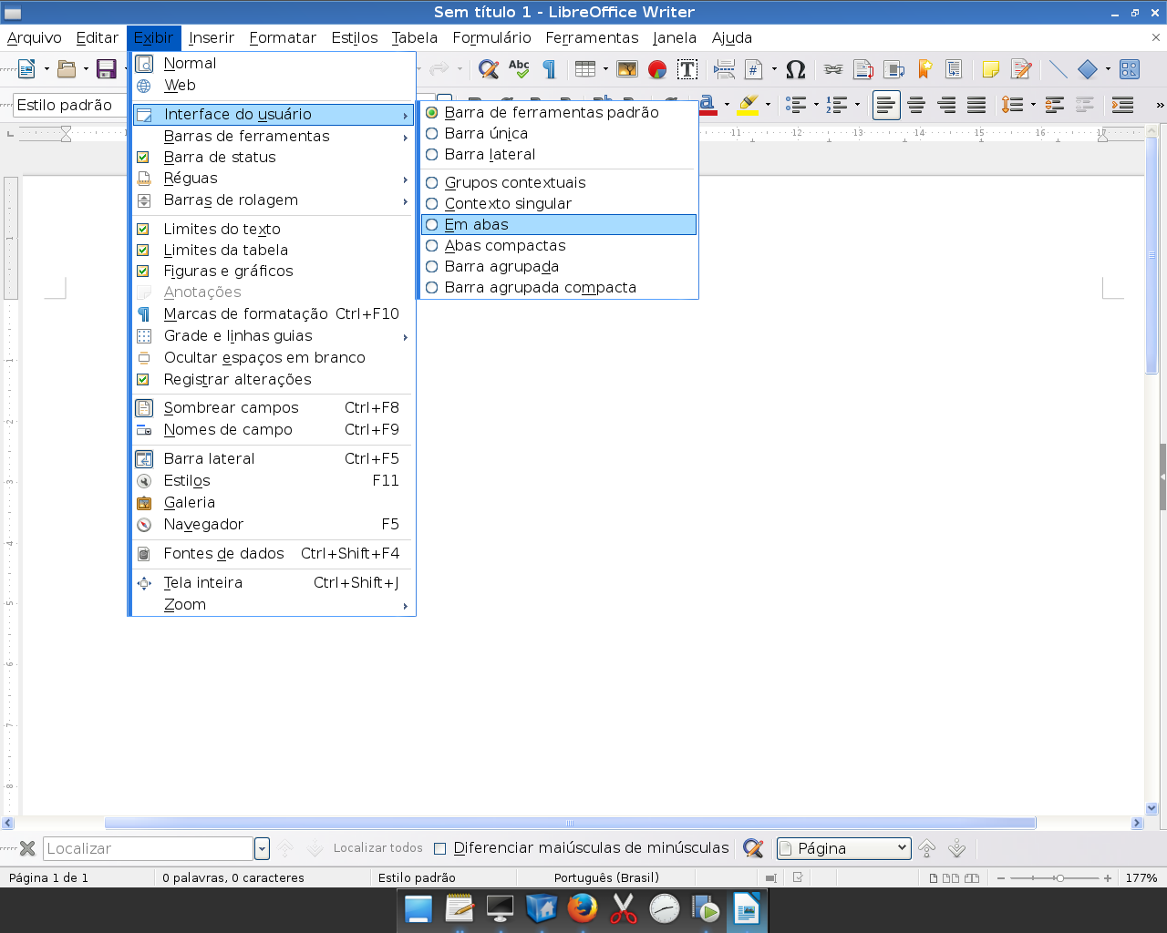Expand Grade e linhas guias submenu
Viewport: 1167px width, 933px height.
tap(273, 335)
